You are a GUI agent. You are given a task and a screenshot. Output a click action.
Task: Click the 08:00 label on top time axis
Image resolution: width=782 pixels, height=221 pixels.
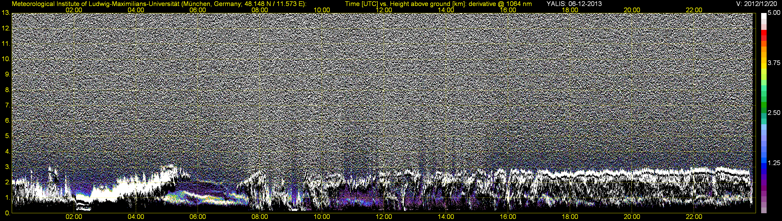[x=260, y=10]
